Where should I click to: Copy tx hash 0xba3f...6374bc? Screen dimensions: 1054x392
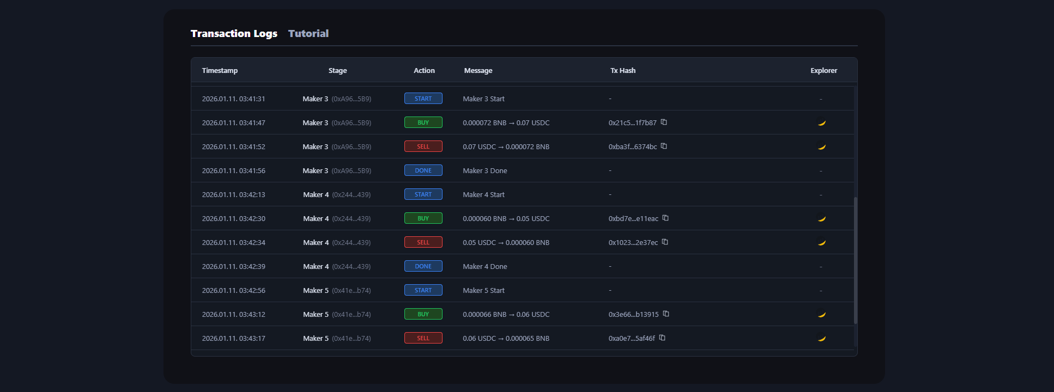click(x=664, y=146)
